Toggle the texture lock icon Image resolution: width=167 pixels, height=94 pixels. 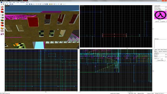pyautogui.click(x=61, y=4)
